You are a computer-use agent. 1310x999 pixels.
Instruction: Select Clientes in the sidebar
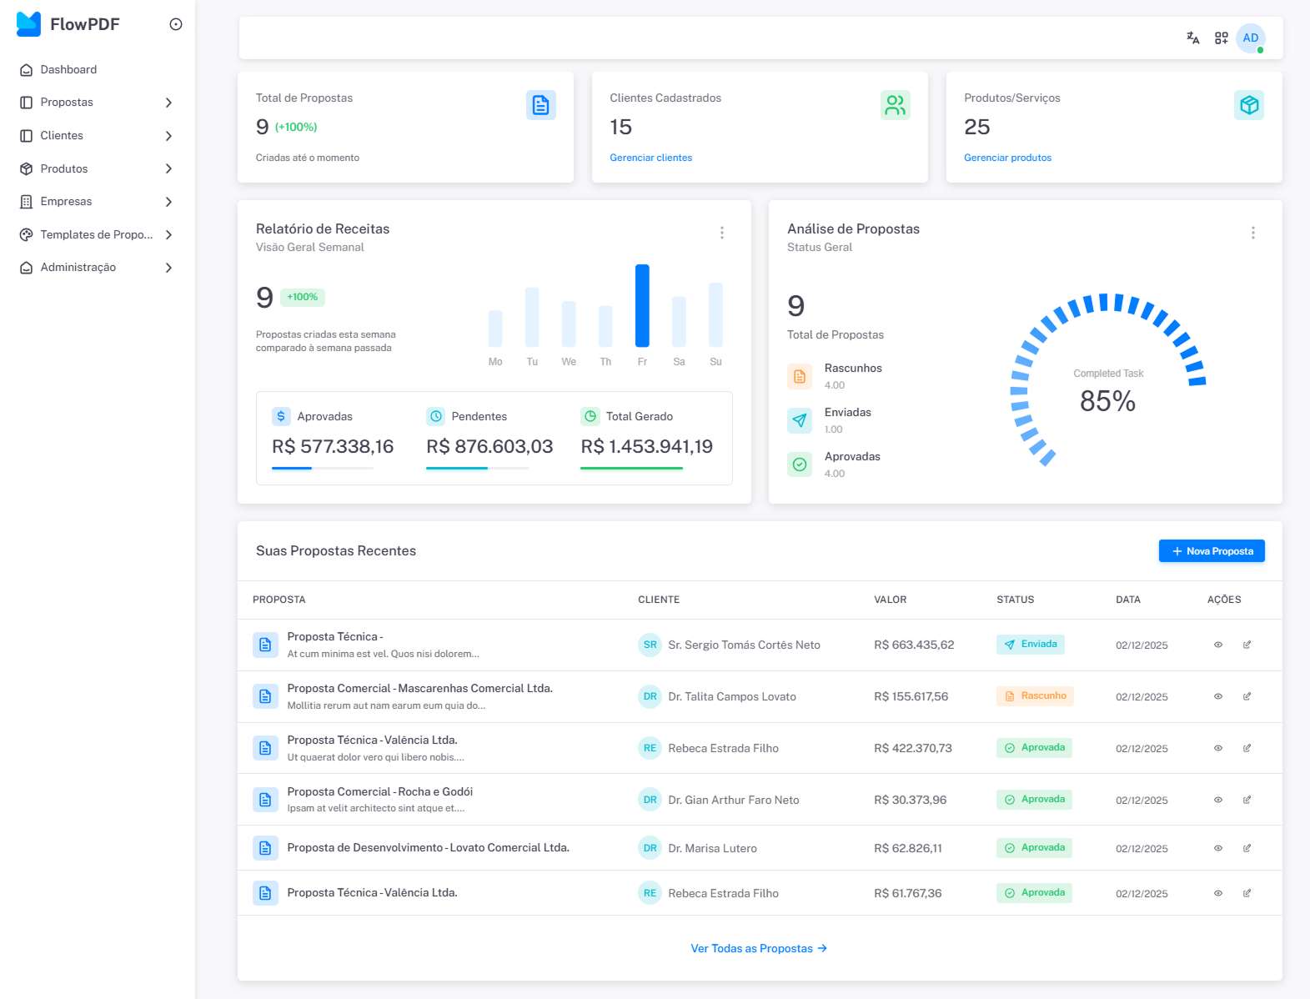point(62,136)
